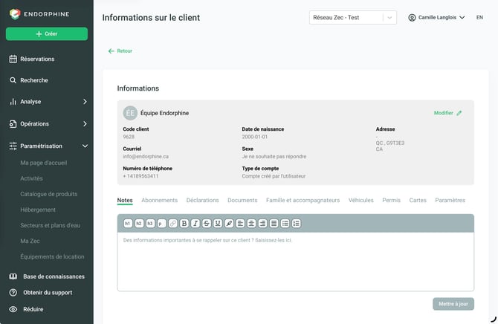Switch to the Permis tab
The width and height of the screenshot is (498, 324).
[x=391, y=200]
